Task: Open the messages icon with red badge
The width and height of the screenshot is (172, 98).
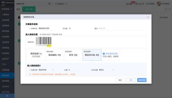Action: tap(127, 4)
